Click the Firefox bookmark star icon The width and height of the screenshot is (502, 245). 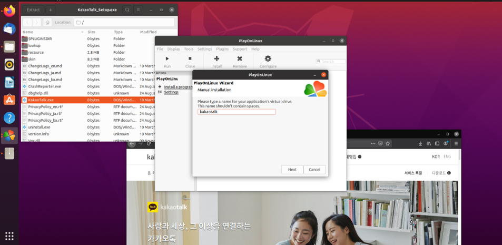388,143
